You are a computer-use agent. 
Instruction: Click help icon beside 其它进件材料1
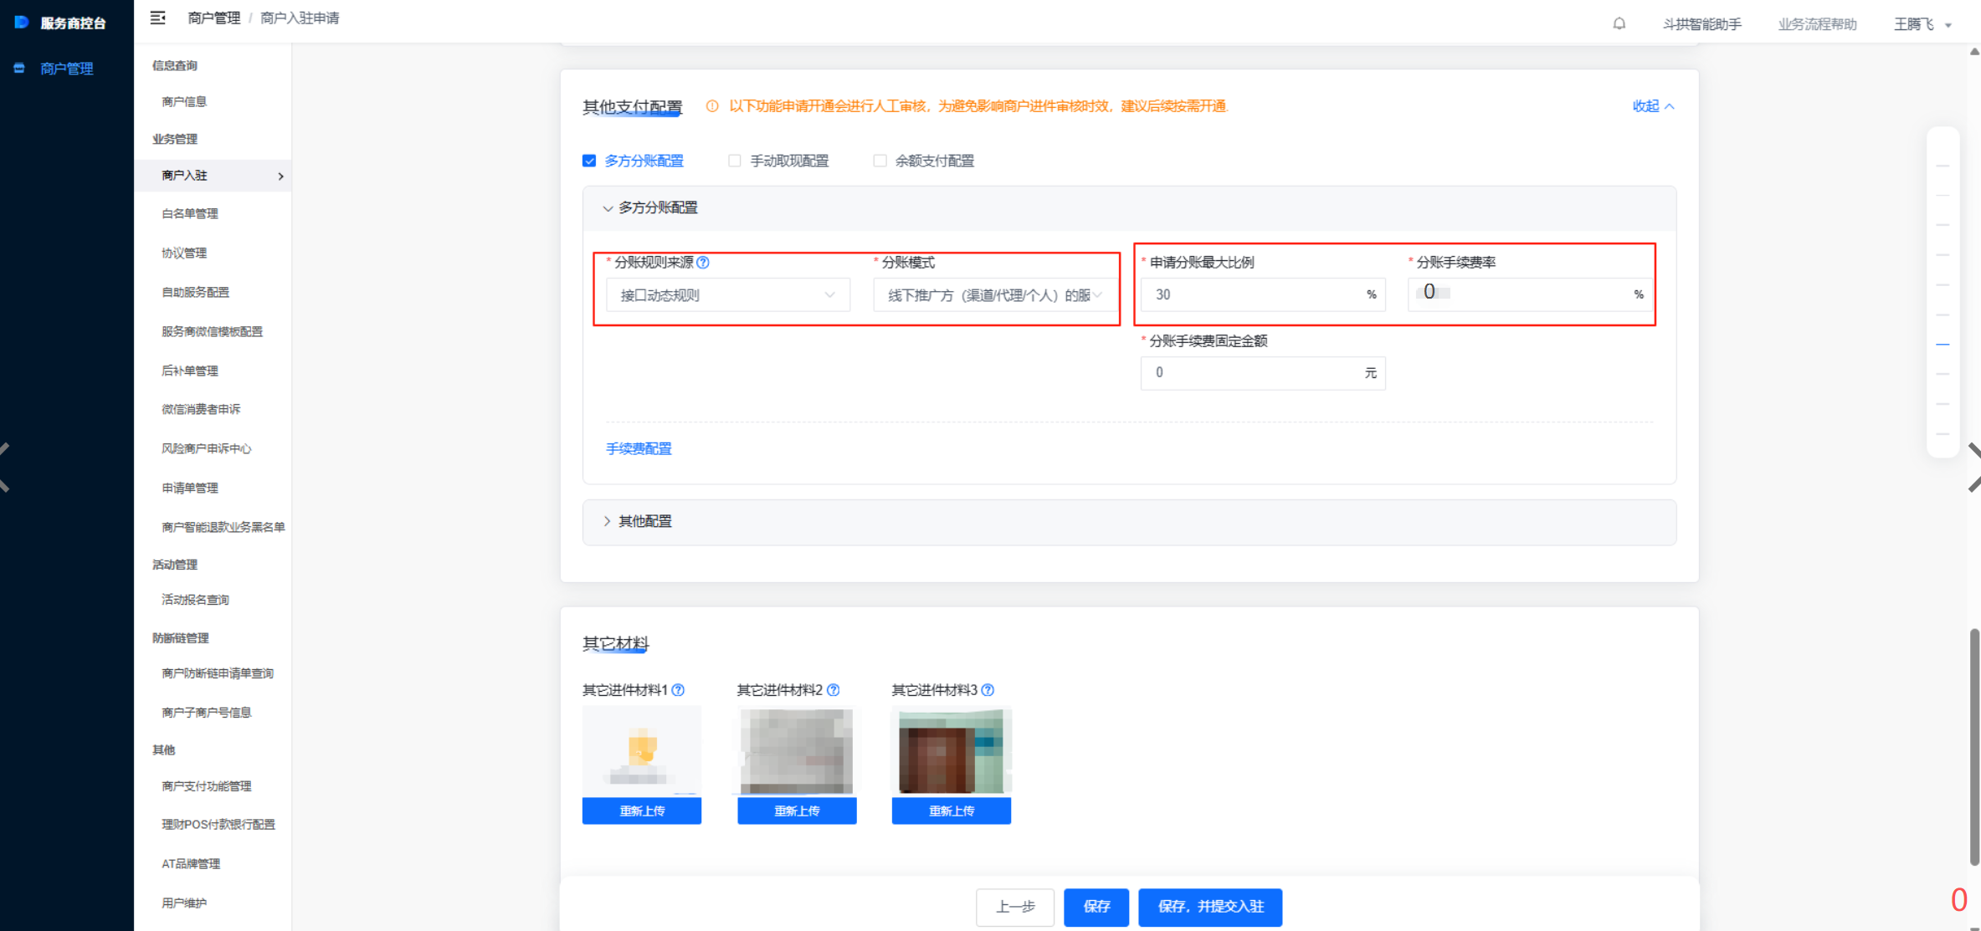(678, 690)
